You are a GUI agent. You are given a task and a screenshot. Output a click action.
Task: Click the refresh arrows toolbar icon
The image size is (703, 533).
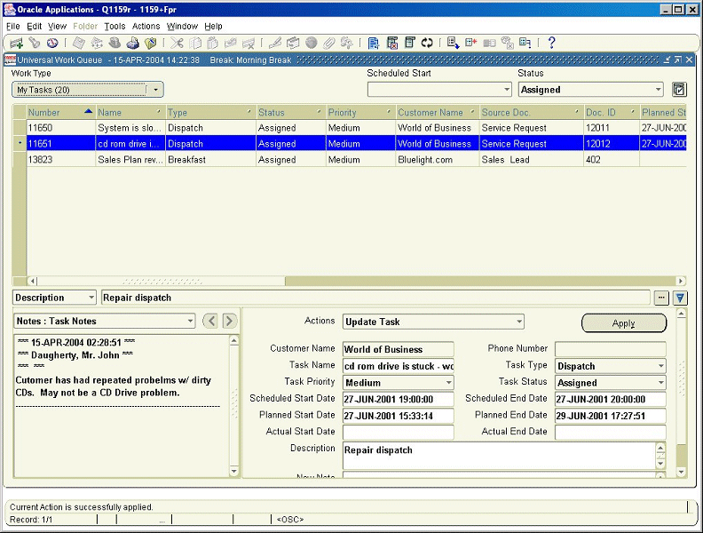pos(427,43)
